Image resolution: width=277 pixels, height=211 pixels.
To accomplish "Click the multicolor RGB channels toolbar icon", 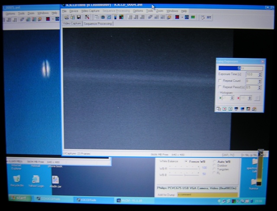I will (121, 17).
